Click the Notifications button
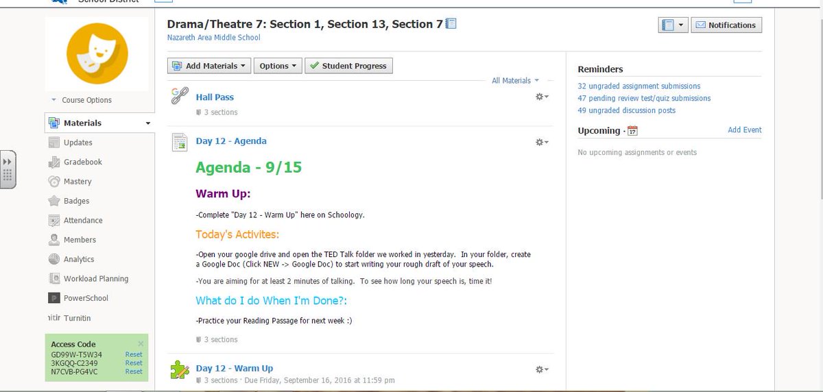Image resolution: width=823 pixels, height=392 pixels. (726, 25)
